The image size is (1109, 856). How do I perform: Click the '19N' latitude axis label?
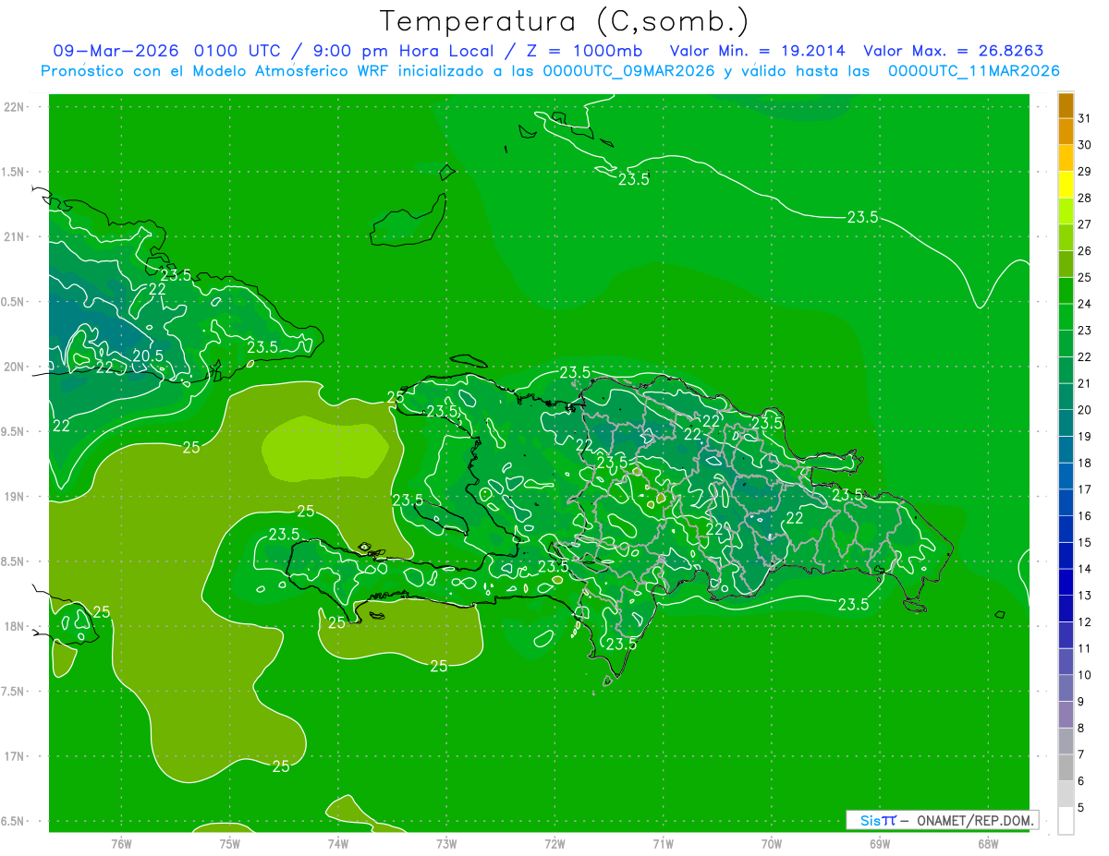[15, 497]
